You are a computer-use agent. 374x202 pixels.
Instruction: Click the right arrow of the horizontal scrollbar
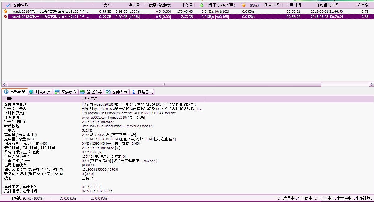[371, 84]
